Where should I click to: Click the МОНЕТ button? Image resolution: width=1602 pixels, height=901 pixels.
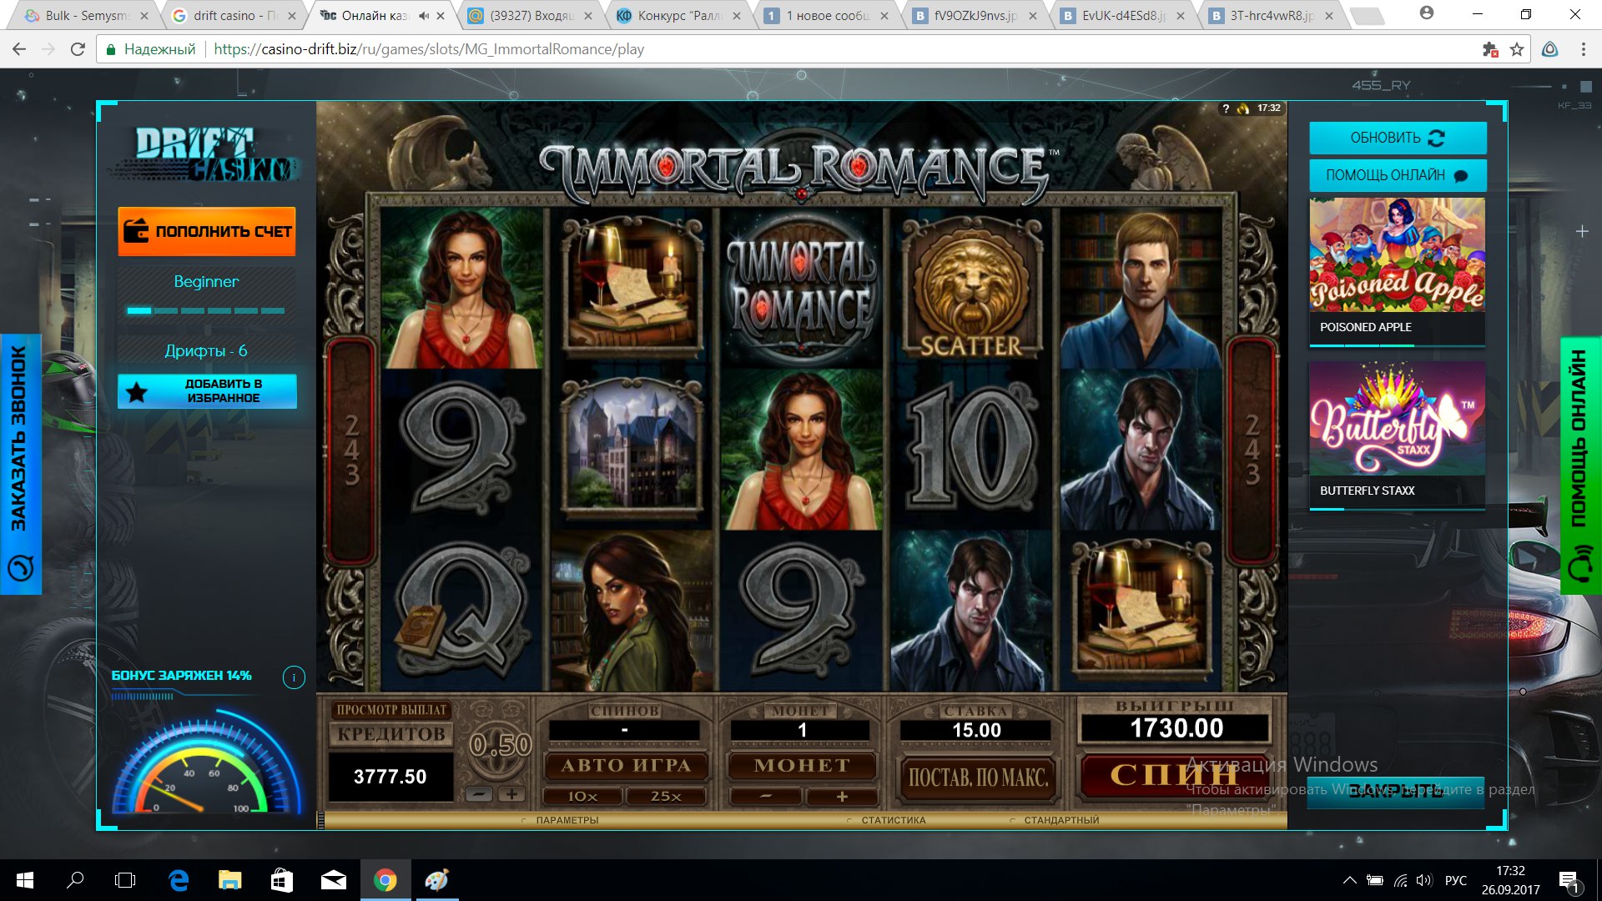point(802,766)
